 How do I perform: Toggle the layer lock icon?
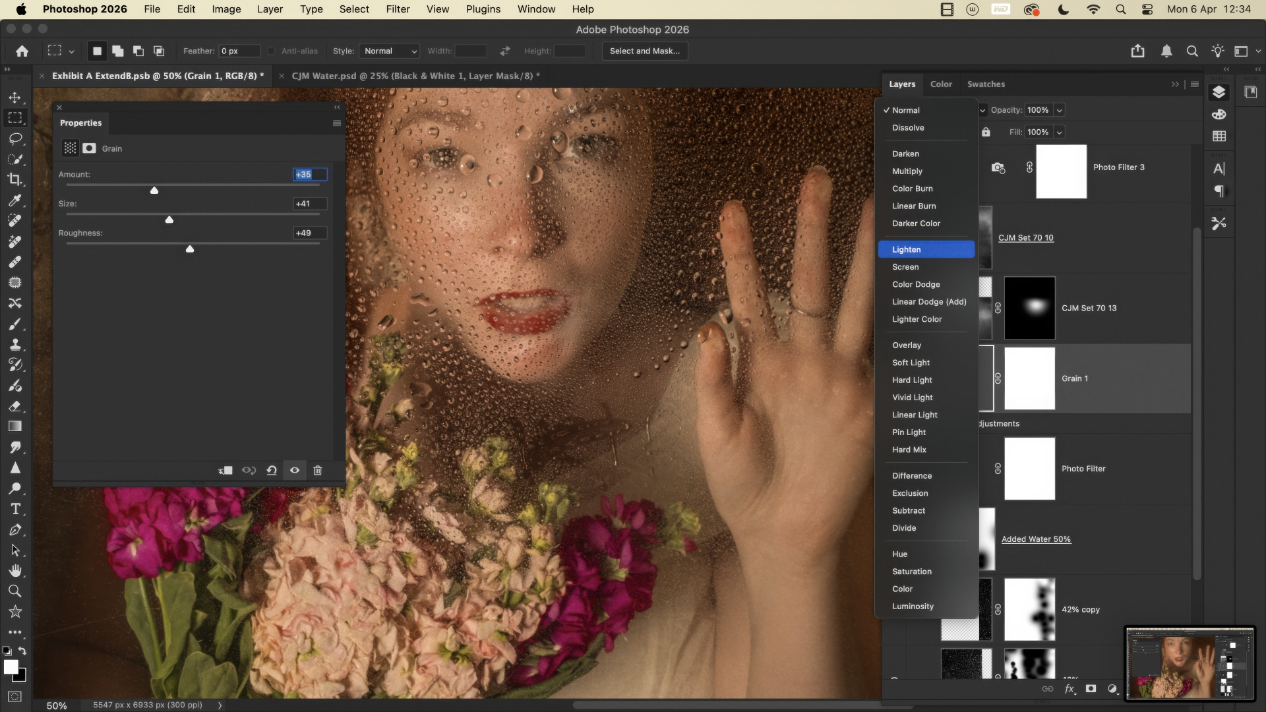coord(986,132)
